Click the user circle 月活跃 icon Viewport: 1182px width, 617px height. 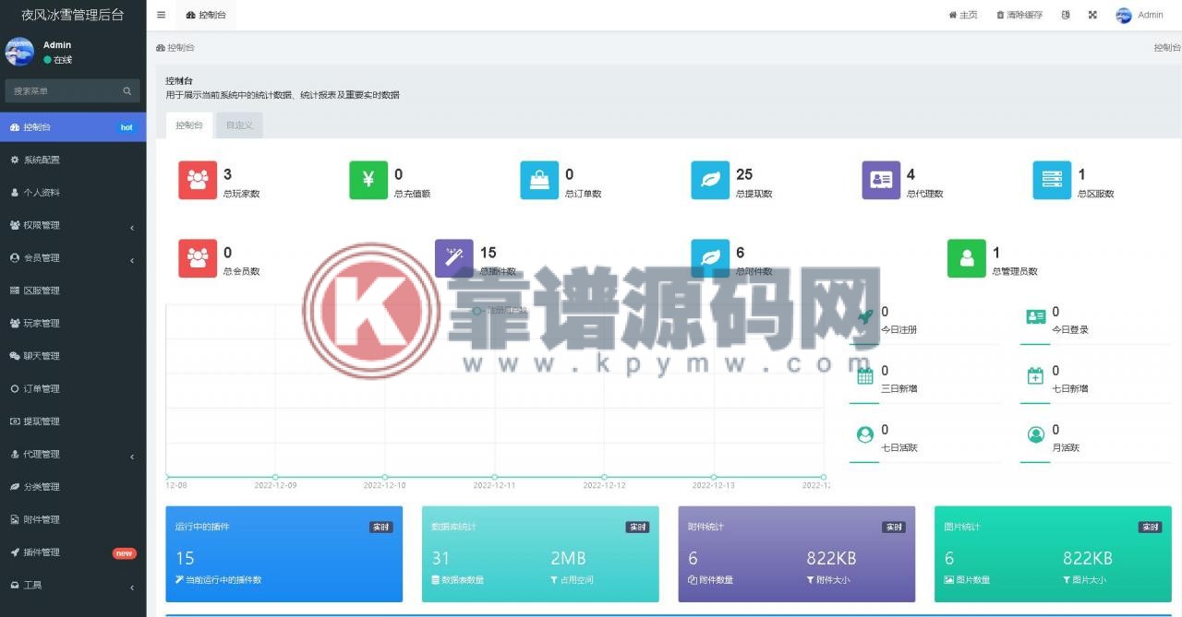click(1036, 434)
